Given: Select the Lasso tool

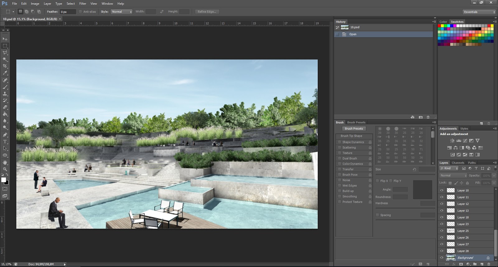Looking at the screenshot, I should 5,52.
